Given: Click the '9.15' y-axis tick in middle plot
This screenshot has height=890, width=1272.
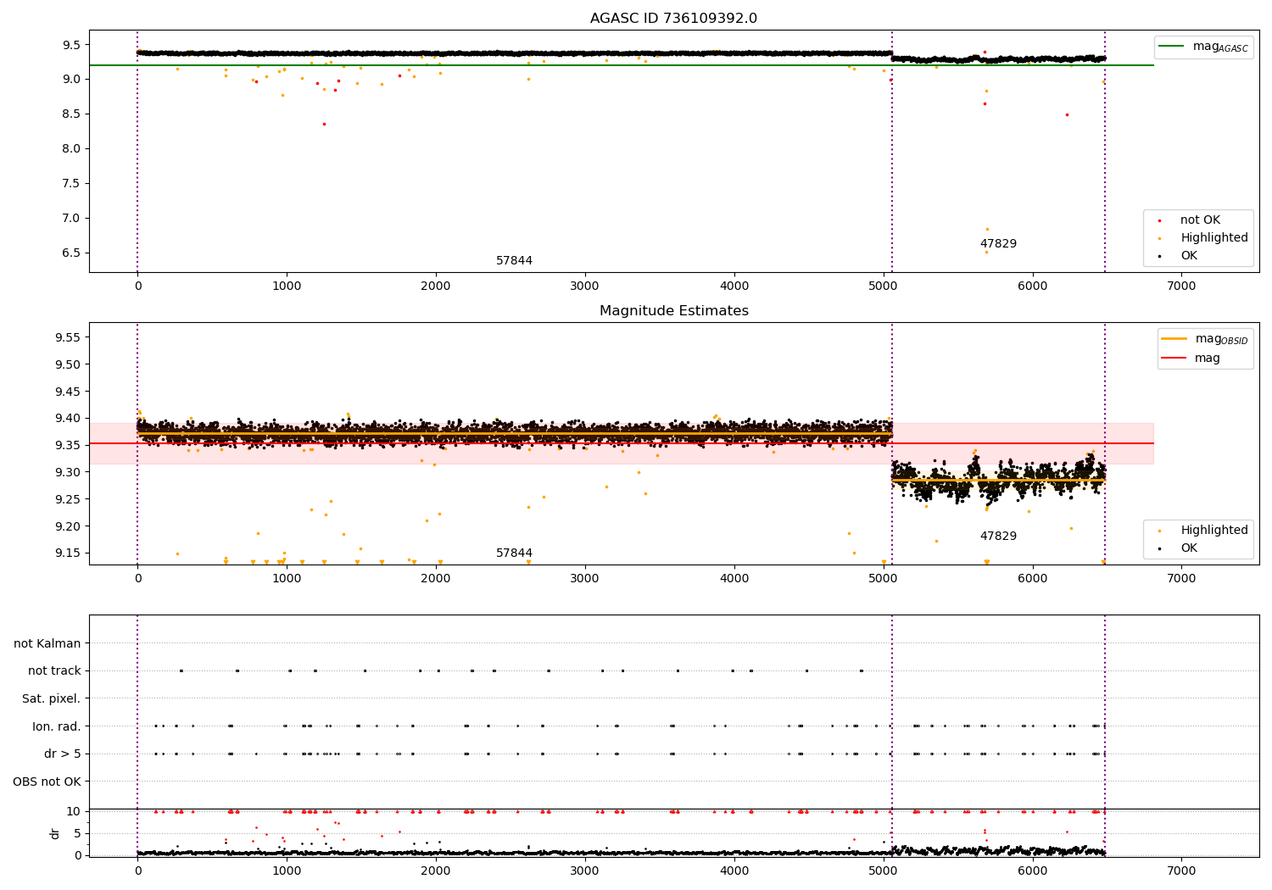Looking at the screenshot, I should point(69,553).
